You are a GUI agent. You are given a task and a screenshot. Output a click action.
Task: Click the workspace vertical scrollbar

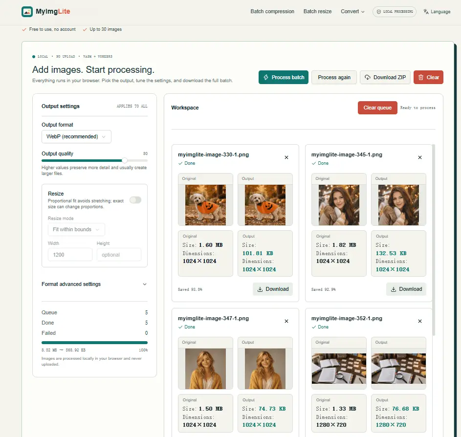[x=433, y=240]
